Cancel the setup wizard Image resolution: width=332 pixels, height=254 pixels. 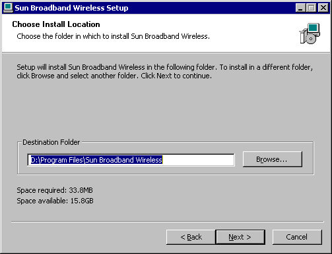coord(297,237)
